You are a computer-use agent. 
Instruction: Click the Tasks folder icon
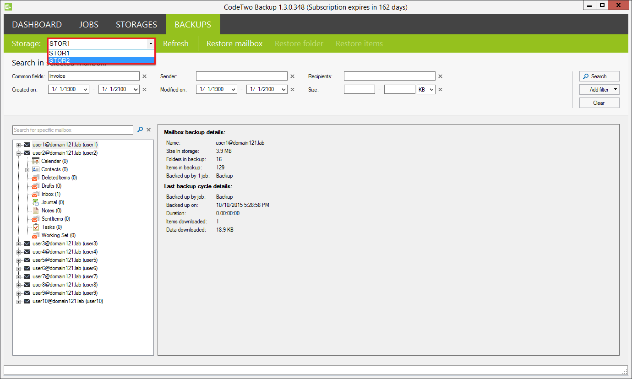35,227
